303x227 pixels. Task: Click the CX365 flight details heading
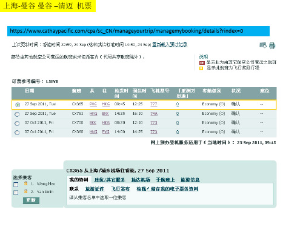pos(118,171)
